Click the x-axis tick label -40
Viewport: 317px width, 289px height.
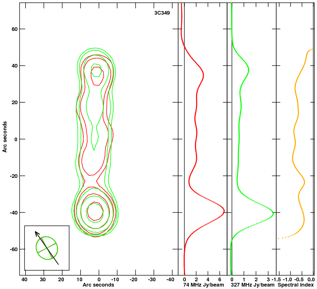170,280
